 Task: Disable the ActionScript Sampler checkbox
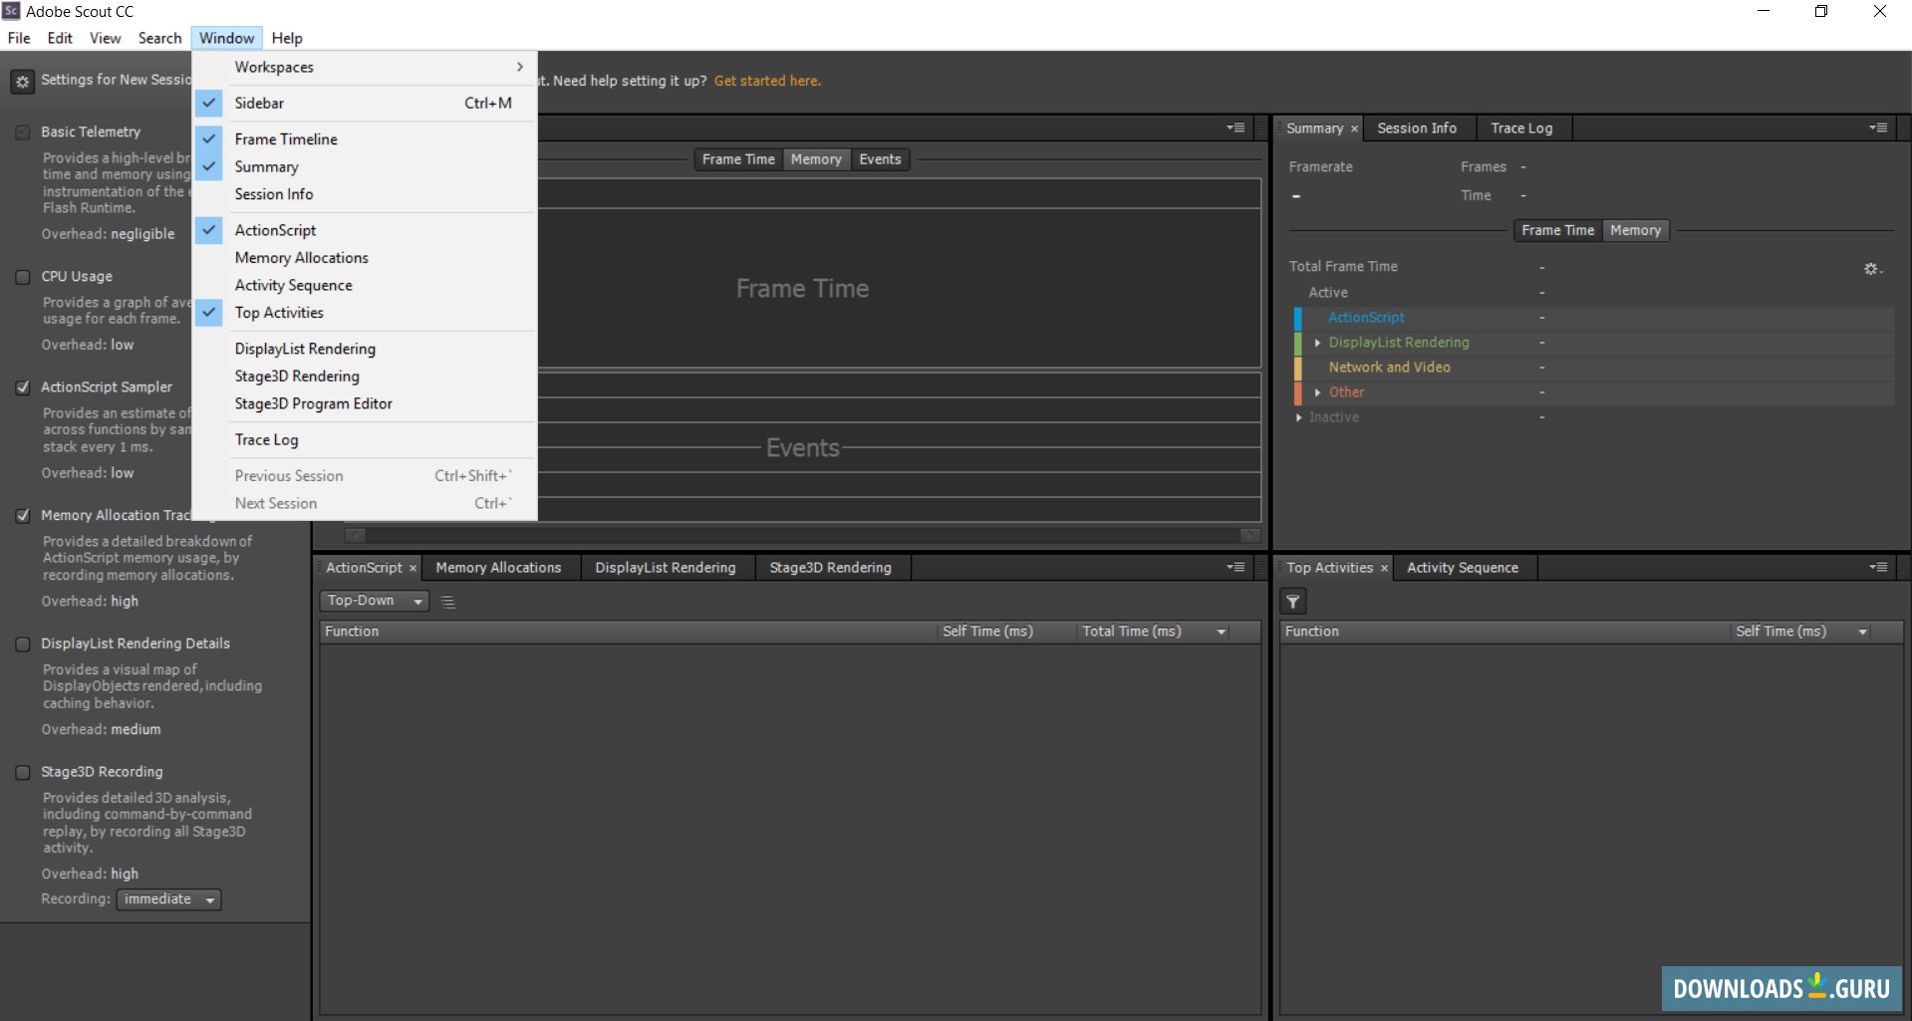coord(23,387)
